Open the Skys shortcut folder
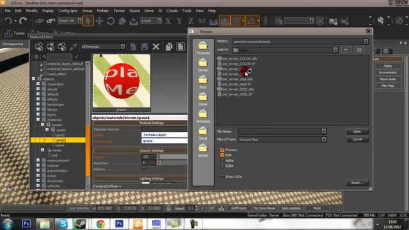Image resolution: width=409 pixels, height=230 pixels. [203, 82]
